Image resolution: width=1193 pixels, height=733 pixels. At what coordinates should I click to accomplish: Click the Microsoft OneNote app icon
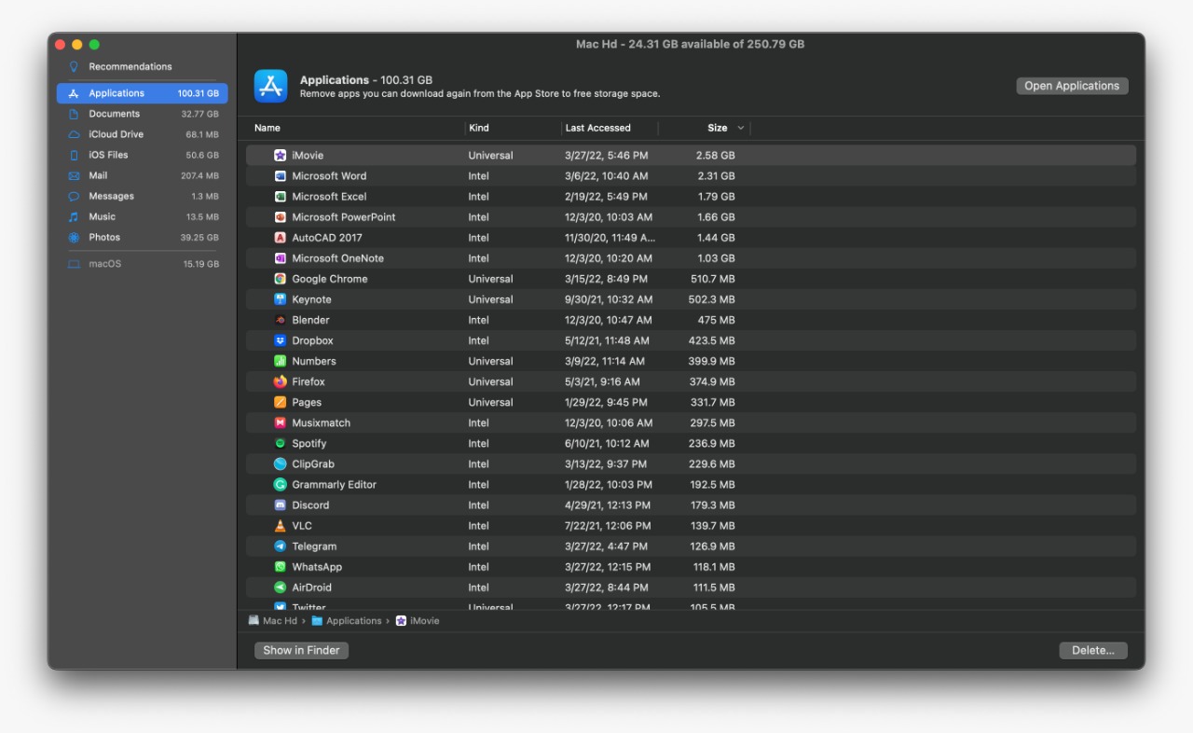(x=280, y=258)
